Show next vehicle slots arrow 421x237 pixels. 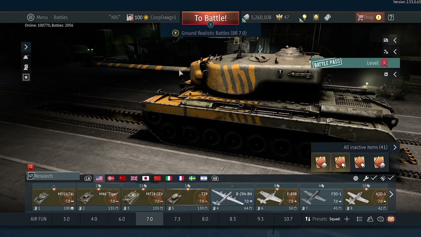coord(391,194)
